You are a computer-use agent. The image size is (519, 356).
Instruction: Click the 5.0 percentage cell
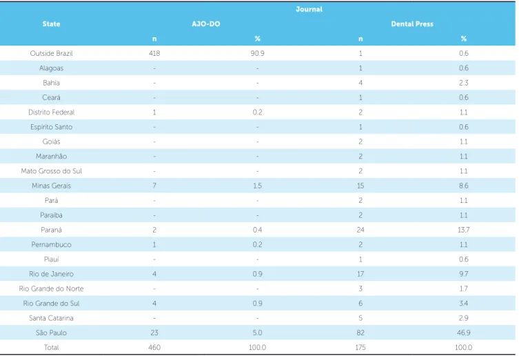pos(258,333)
